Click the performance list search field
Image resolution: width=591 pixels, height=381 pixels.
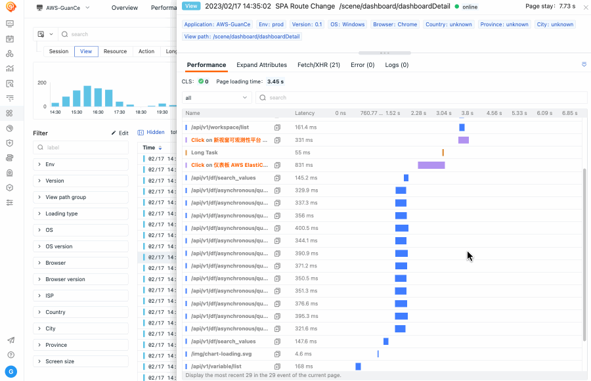[x=422, y=98]
